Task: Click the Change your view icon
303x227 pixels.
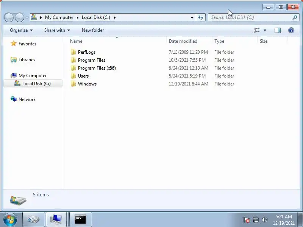Action: [257, 30]
